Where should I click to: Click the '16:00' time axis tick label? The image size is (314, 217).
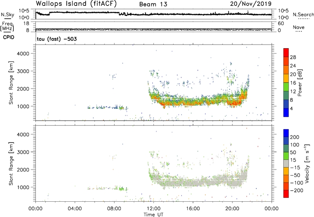(x=193, y=209)
